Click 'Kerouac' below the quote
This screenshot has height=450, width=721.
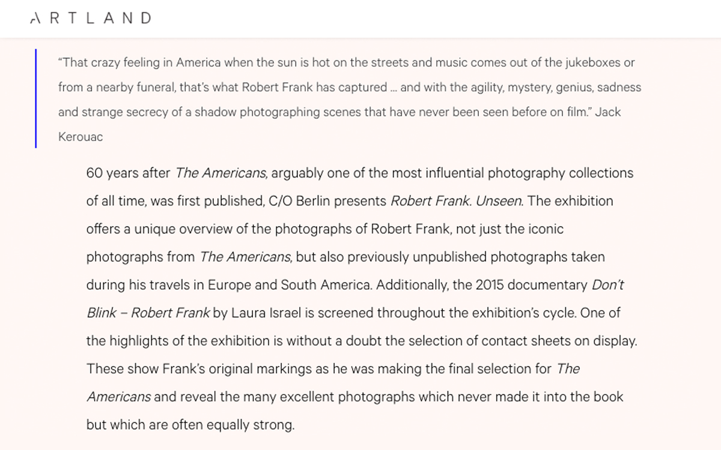pos(81,137)
